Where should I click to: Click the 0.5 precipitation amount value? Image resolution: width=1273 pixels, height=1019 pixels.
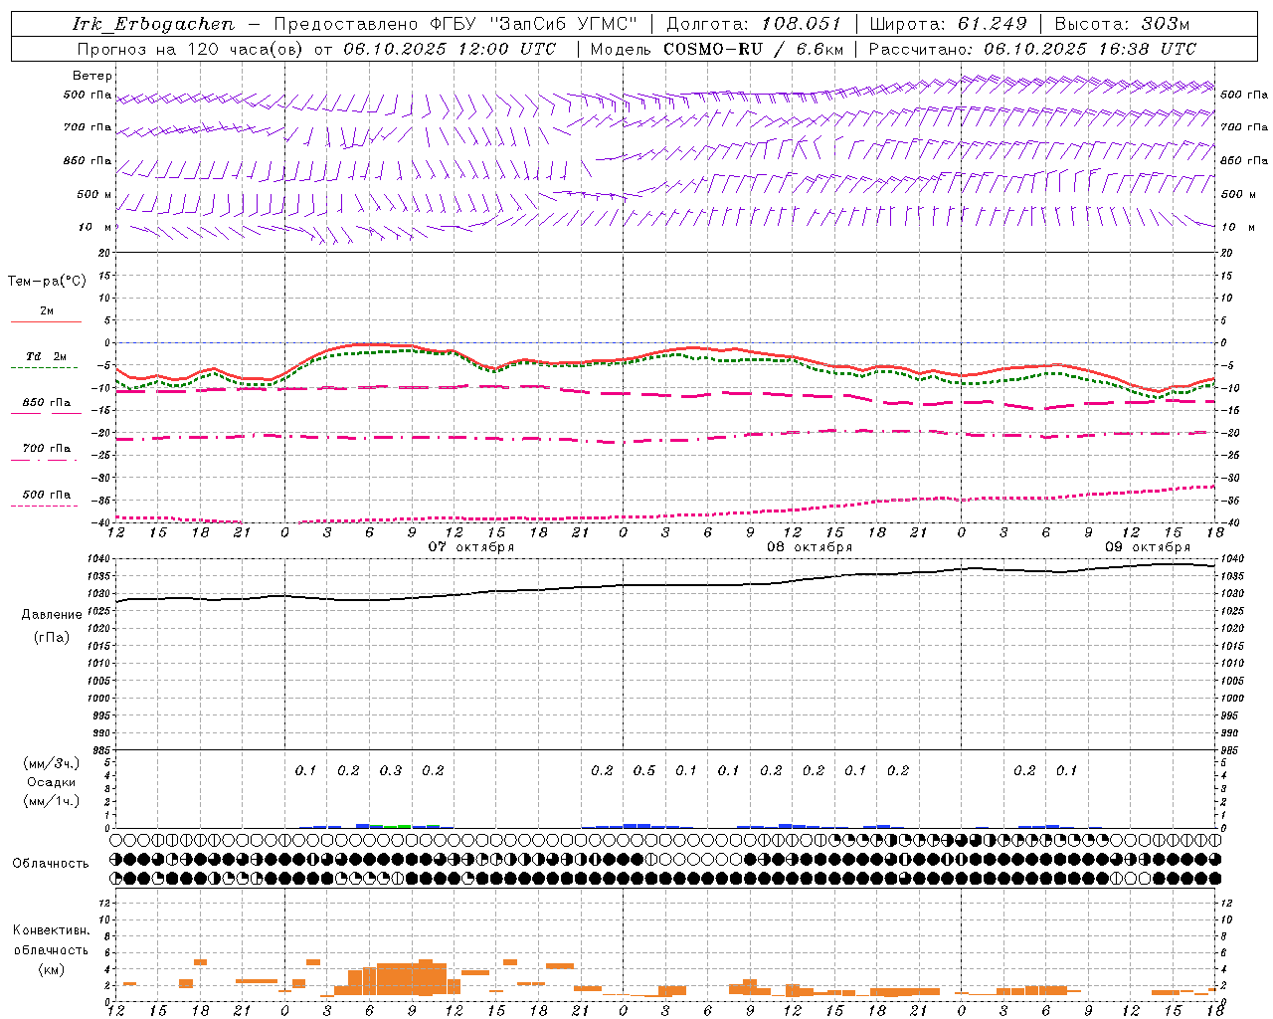click(644, 770)
